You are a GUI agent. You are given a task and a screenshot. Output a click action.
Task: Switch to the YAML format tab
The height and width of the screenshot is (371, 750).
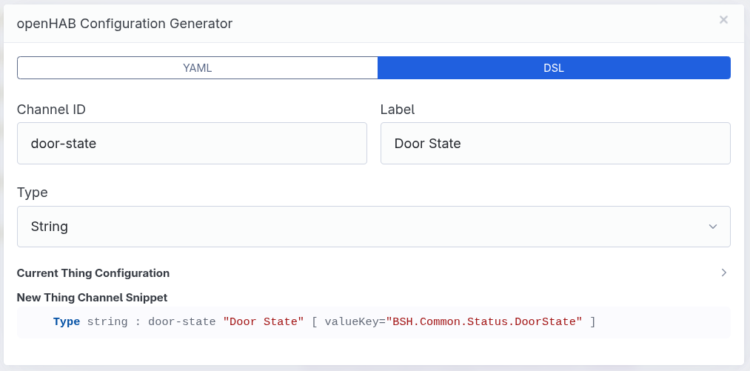pyautogui.click(x=198, y=67)
